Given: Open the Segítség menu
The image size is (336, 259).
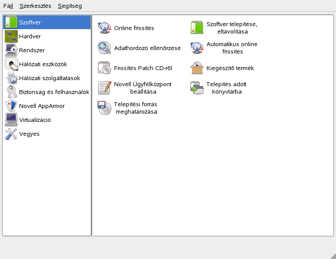Looking at the screenshot, I should (69, 6).
